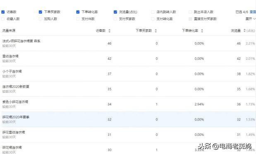The image size is (256, 154).
Task: Click the 1.68% share value
Action: (x=250, y=89)
